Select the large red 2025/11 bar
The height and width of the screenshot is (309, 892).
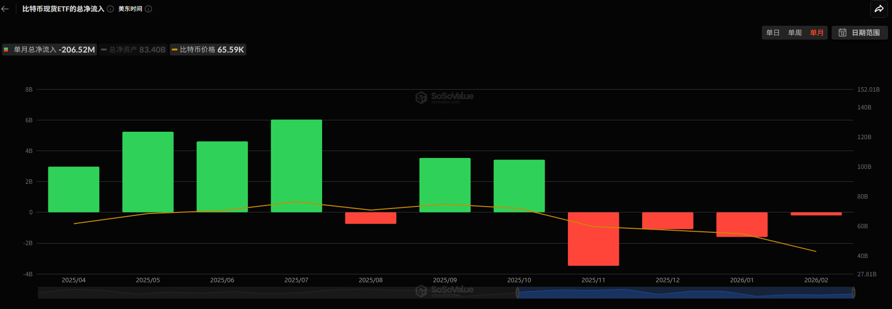click(593, 239)
